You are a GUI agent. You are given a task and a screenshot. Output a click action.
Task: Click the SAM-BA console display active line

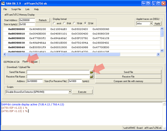pos(33,105)
